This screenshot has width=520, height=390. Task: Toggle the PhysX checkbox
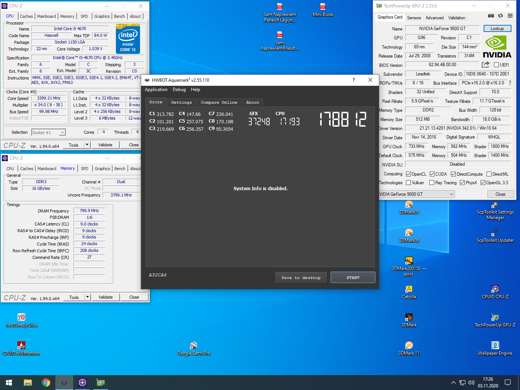(x=462, y=183)
